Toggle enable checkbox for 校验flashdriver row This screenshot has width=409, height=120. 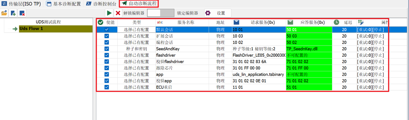pyautogui.click(x=107, y=61)
